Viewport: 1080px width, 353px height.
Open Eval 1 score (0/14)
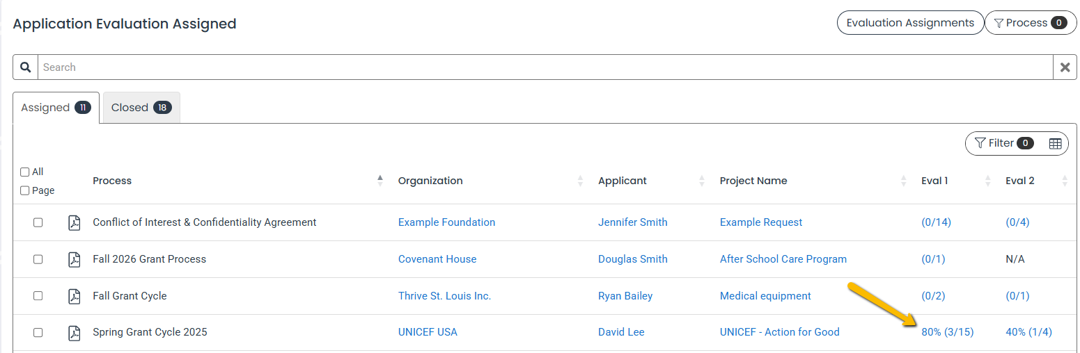point(936,222)
